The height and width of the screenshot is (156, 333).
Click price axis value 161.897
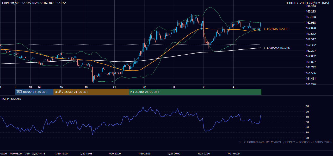pyautogui.click(x=311, y=62)
